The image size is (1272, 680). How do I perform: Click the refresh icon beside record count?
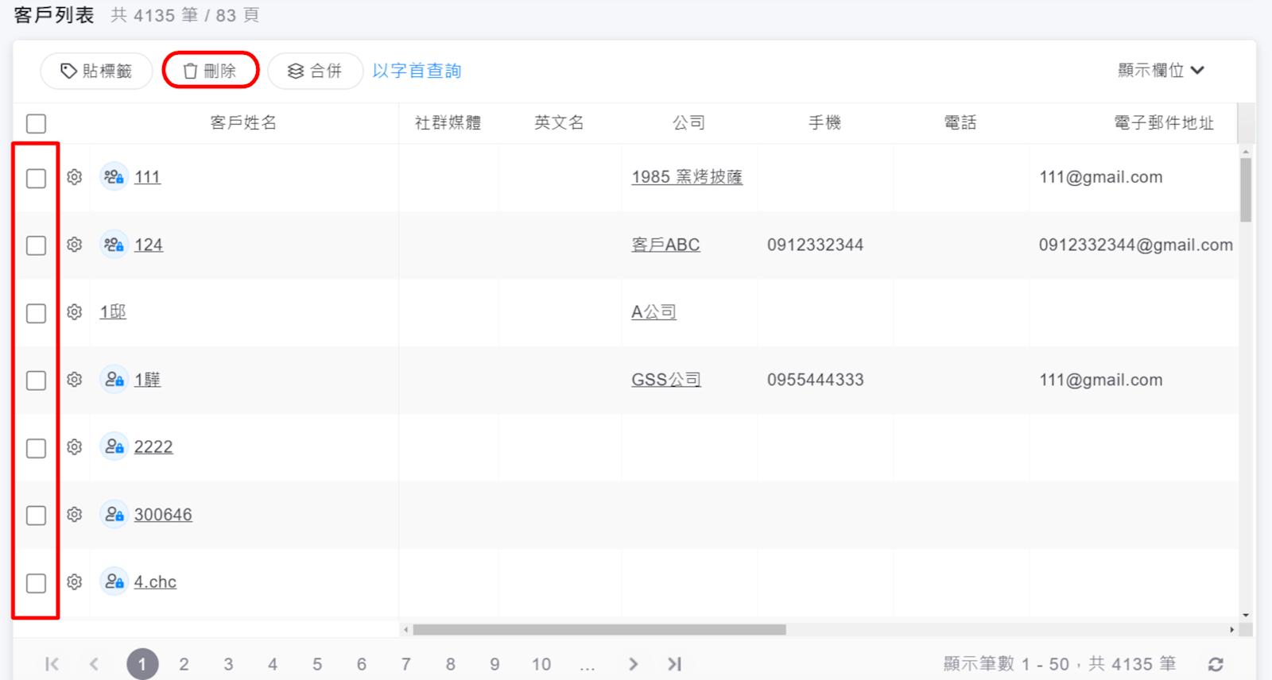point(1216,664)
